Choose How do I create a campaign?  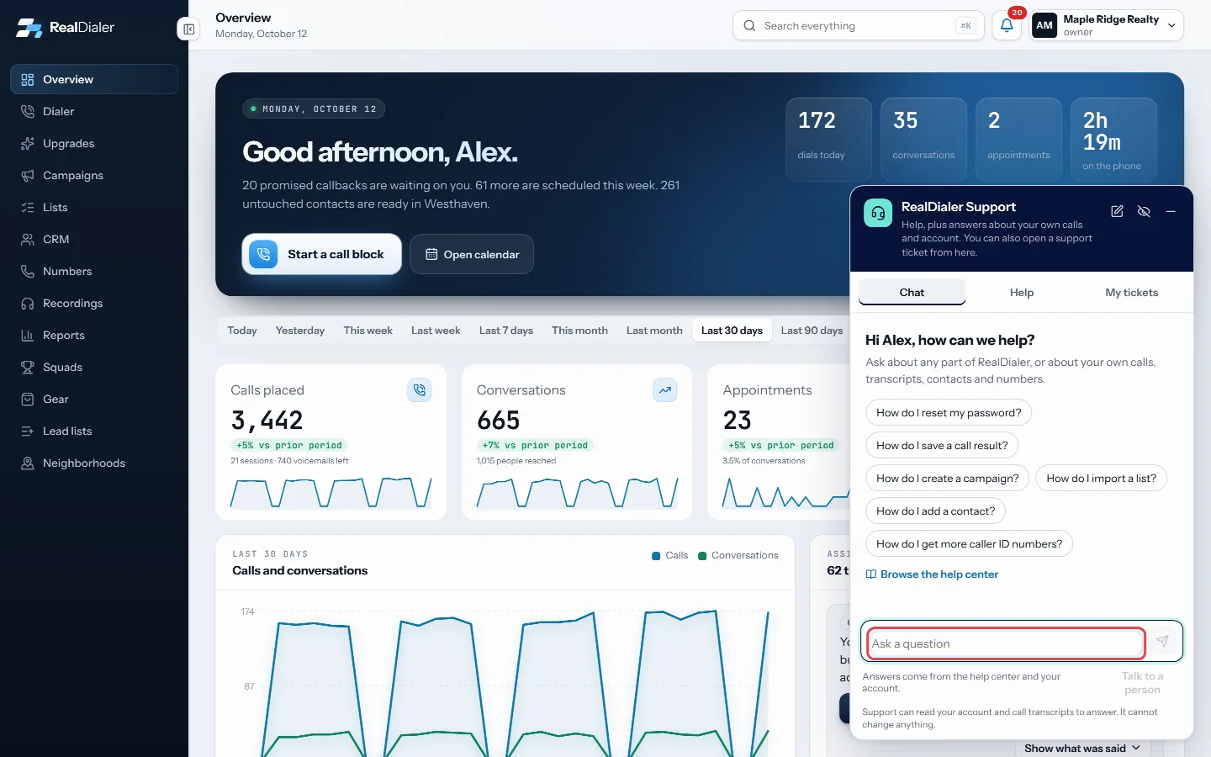tap(947, 479)
